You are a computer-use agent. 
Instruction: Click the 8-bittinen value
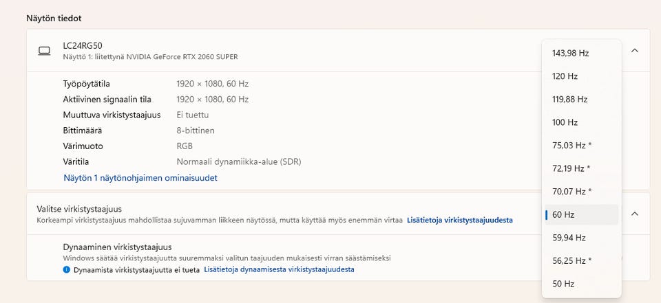(x=195, y=131)
